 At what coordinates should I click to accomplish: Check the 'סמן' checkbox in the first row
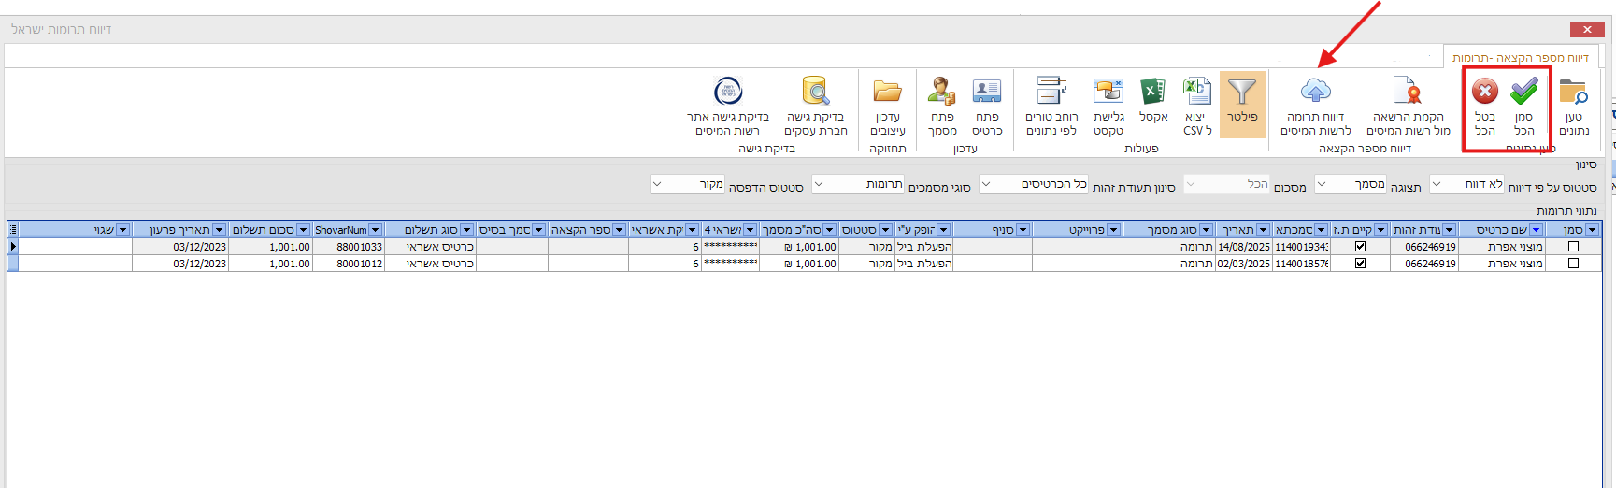pyautogui.click(x=1573, y=247)
